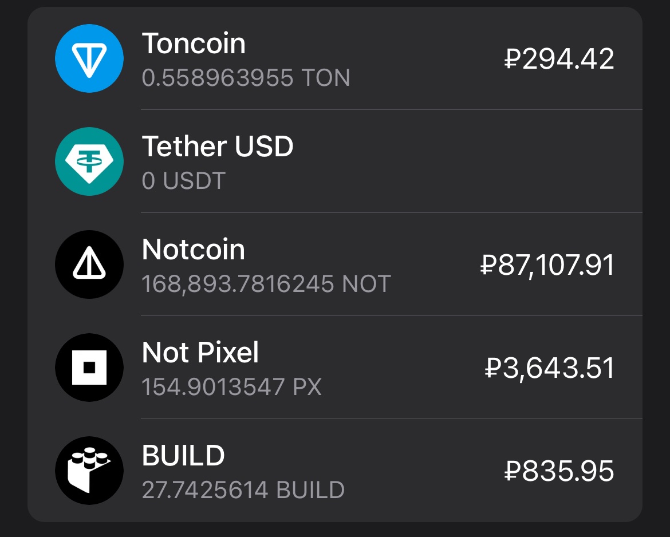Select the Notcoin asset title
Screen dimensions: 670x537
click(194, 250)
